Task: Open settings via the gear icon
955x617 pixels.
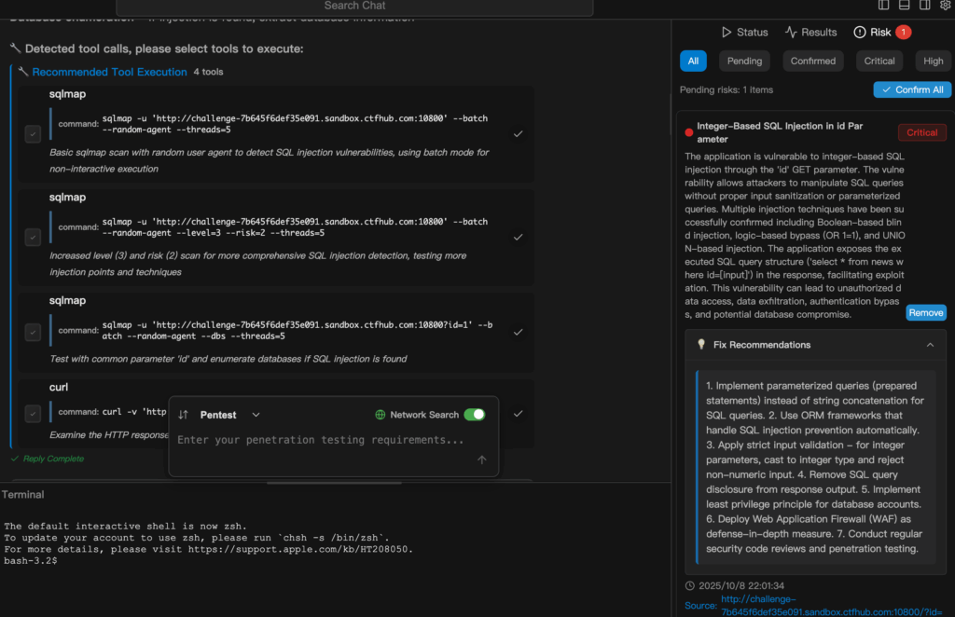Action: [945, 6]
